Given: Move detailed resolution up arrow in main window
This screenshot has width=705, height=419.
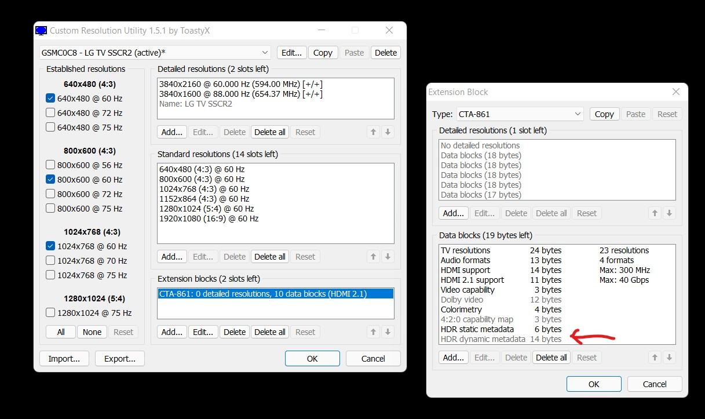Looking at the screenshot, I should click(374, 132).
